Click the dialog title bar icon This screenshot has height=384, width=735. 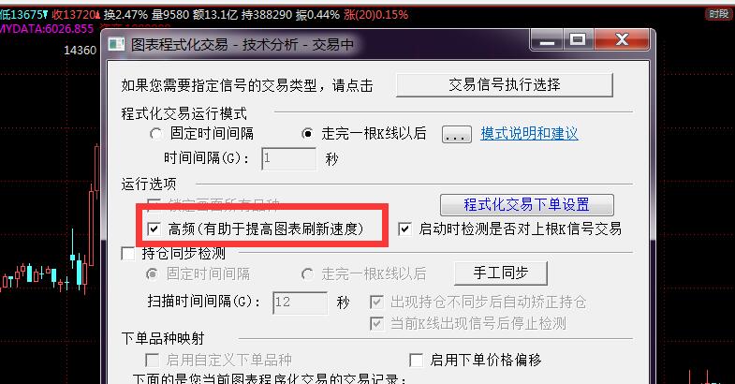click(116, 45)
